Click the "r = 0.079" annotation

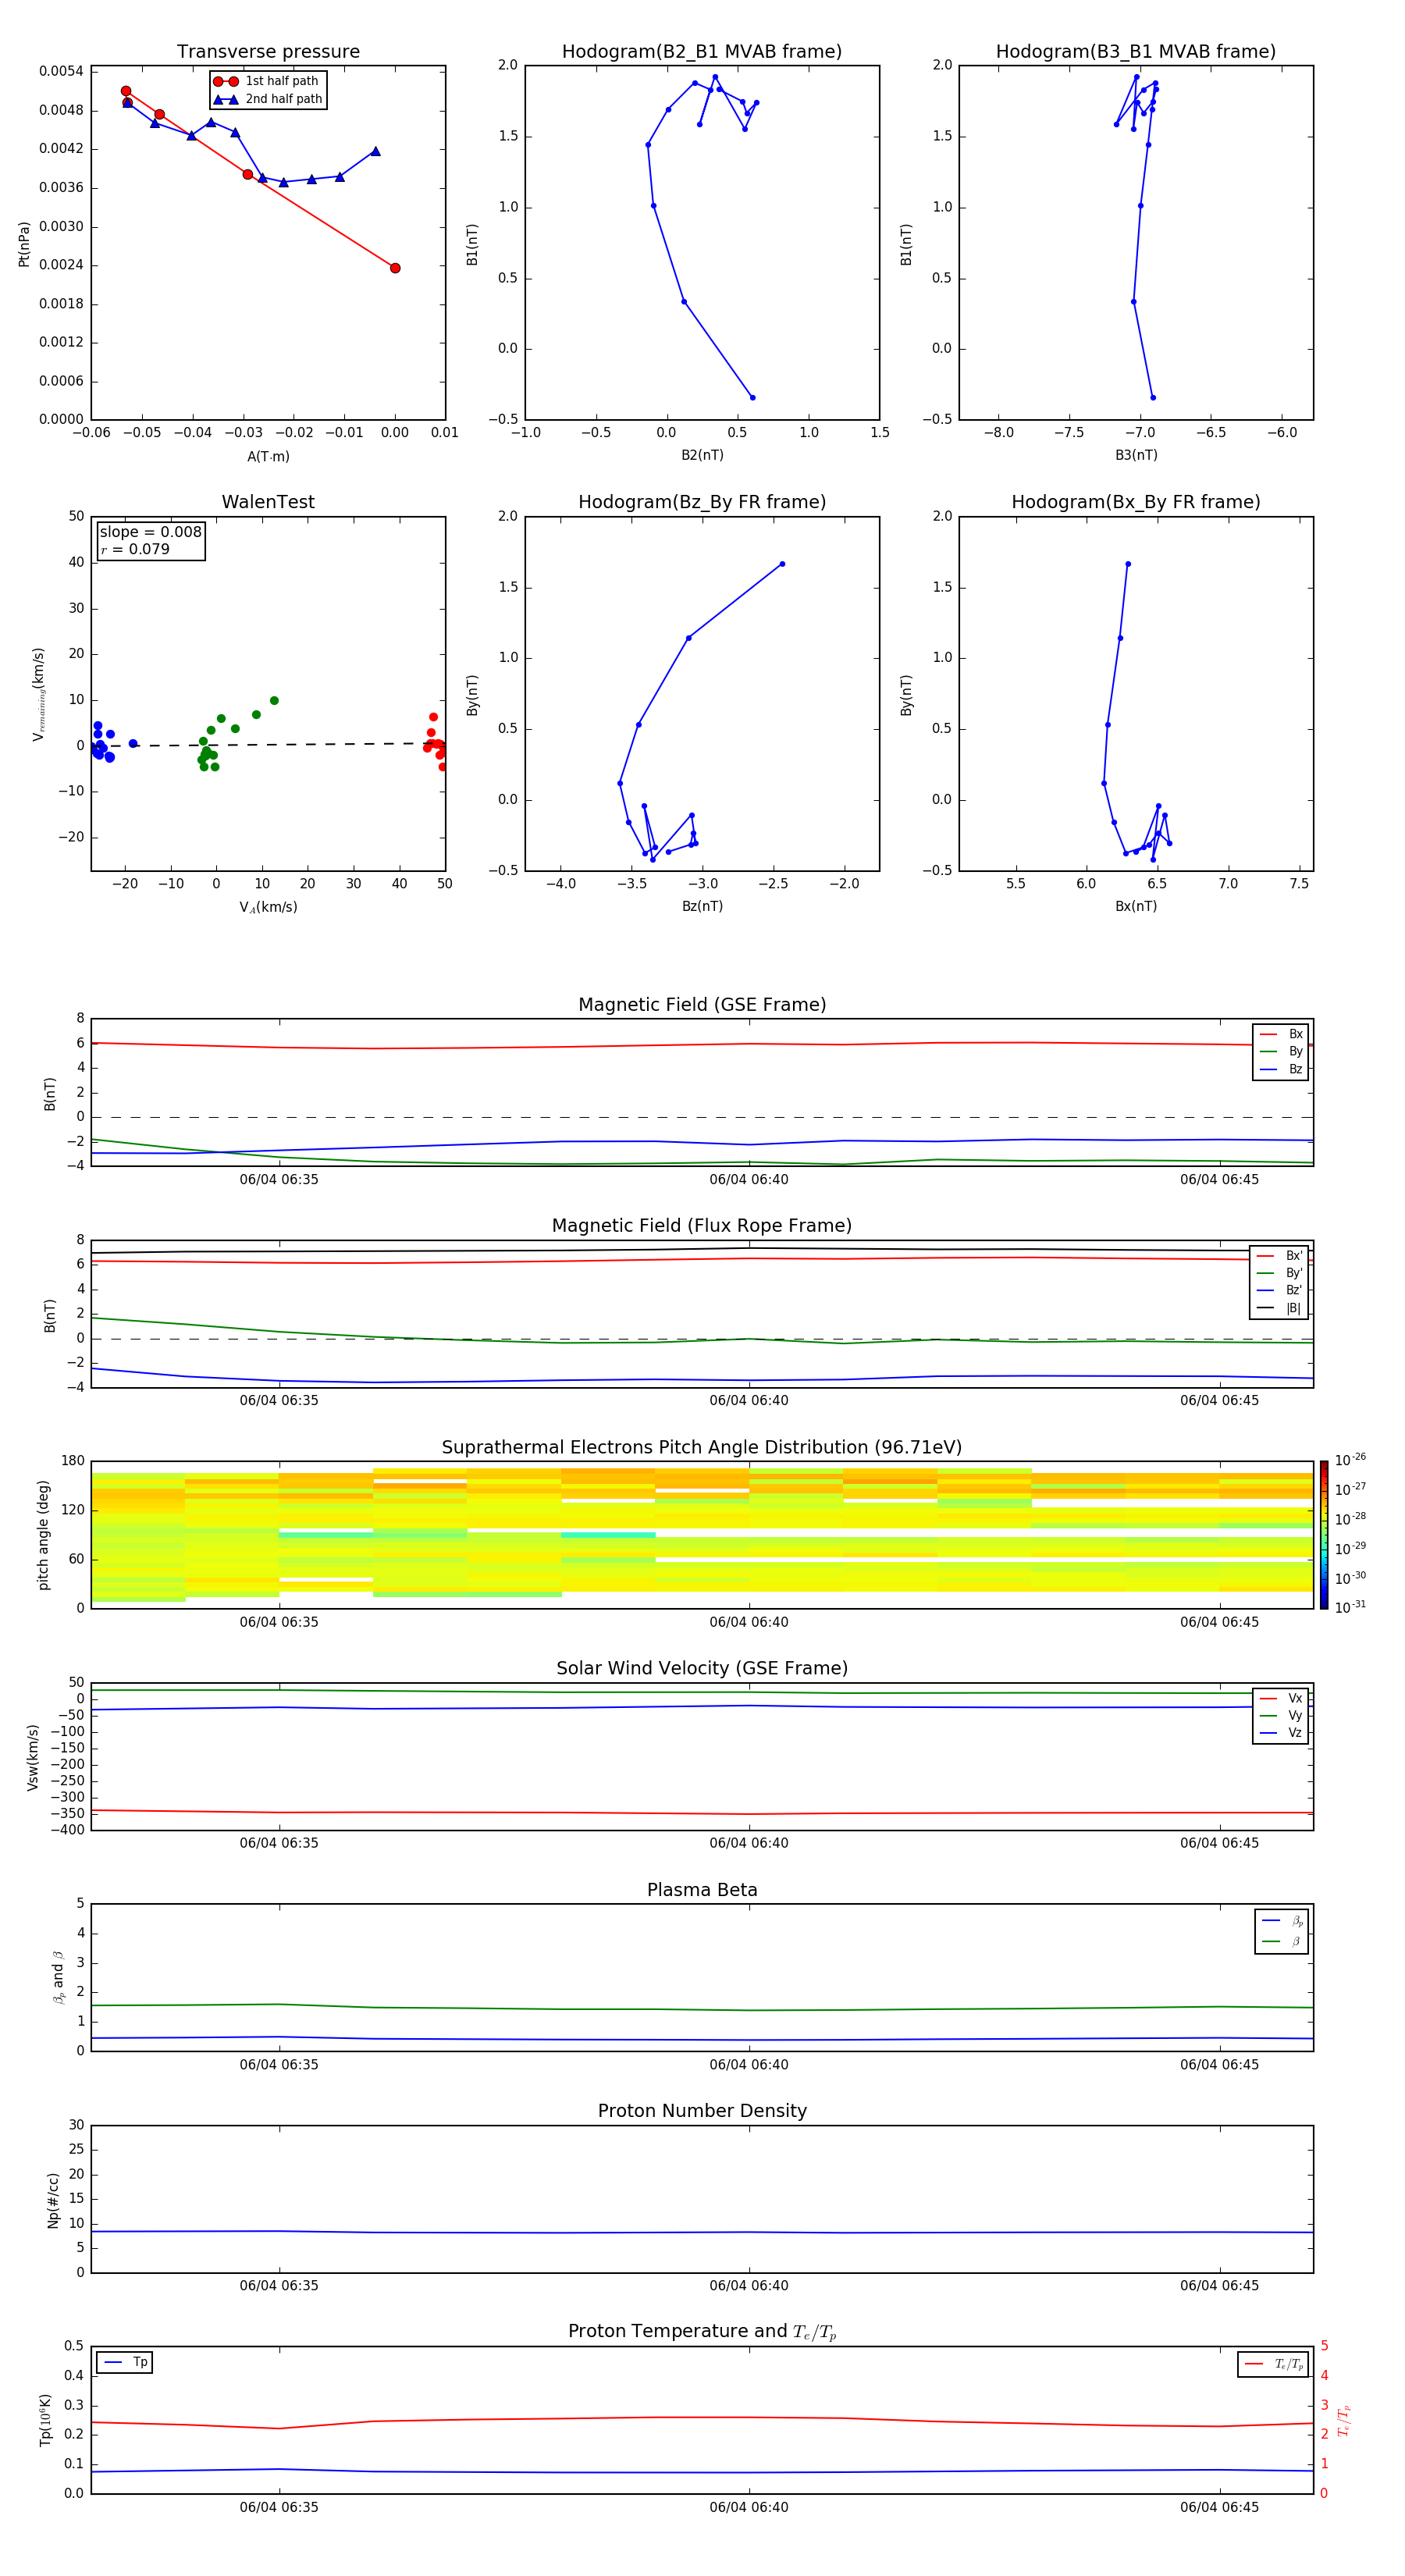pos(135,549)
